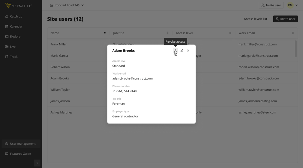303x168 pixels.
Task: Click the Versatile logo in sidebar
Action: point(18,6)
